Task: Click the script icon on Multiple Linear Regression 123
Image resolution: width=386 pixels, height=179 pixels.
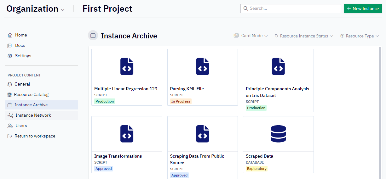Action: tap(127, 66)
